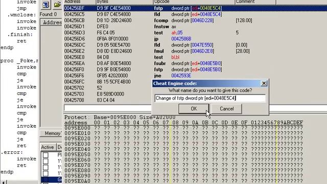Image resolution: width=327 pixels, height=184 pixels.
Task: Click hex dump row 0095E070
Action: click(x=183, y=165)
